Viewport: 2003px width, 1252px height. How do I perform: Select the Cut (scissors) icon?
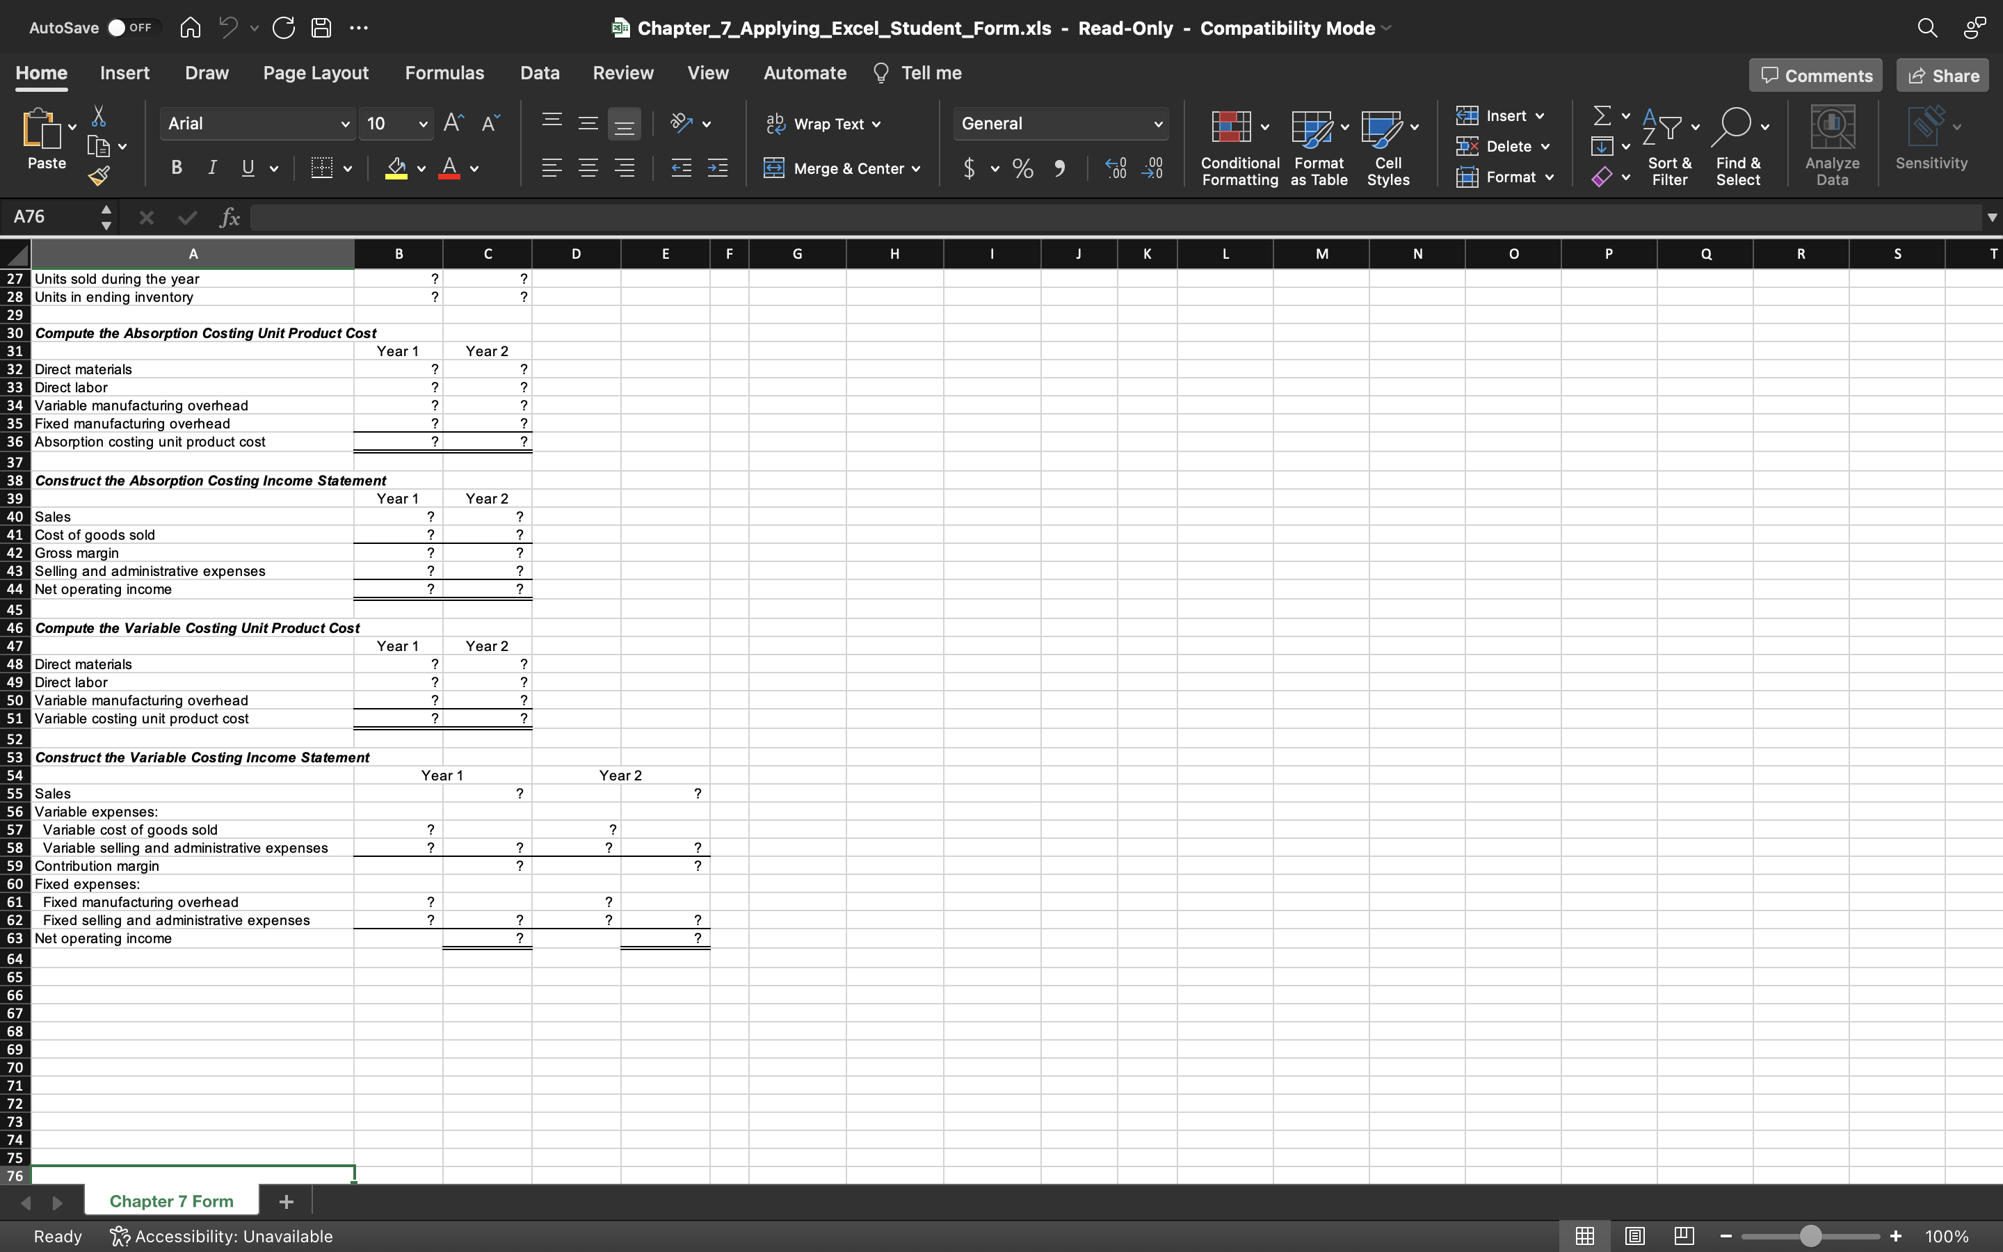(99, 116)
